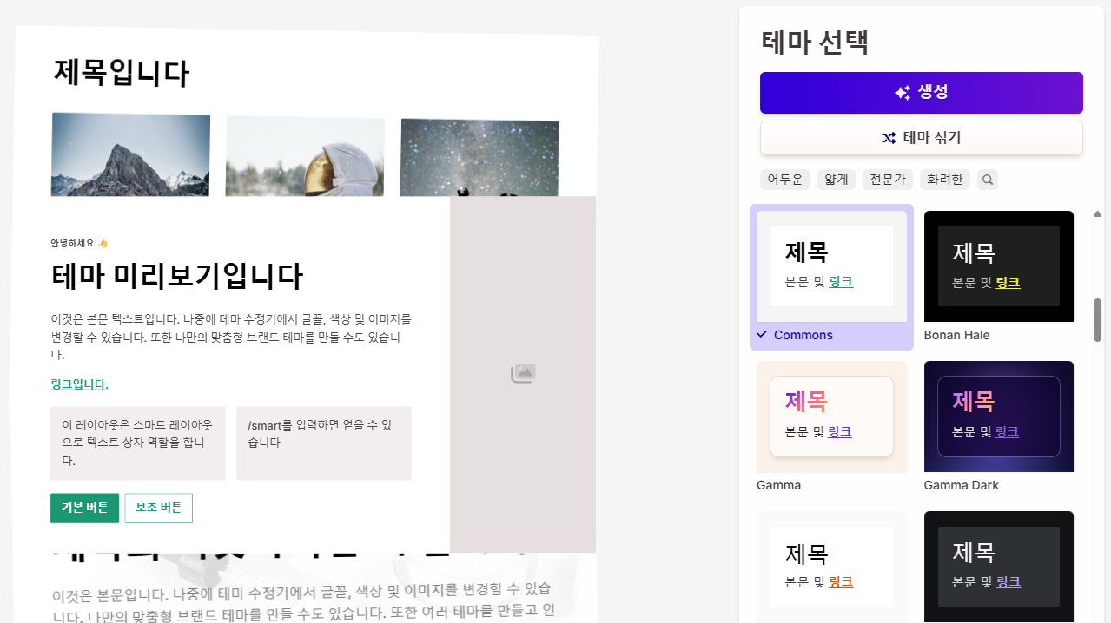Select the Bonan Hale theme

pos(998,267)
